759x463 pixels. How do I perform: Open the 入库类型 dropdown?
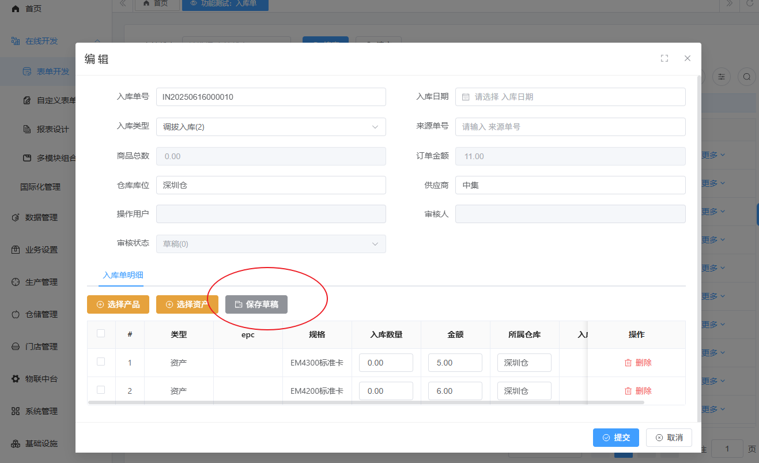click(x=271, y=127)
